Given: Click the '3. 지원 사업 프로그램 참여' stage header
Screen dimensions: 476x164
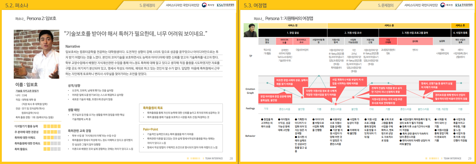Looking at the screenshot, I should [x=415, y=33].
